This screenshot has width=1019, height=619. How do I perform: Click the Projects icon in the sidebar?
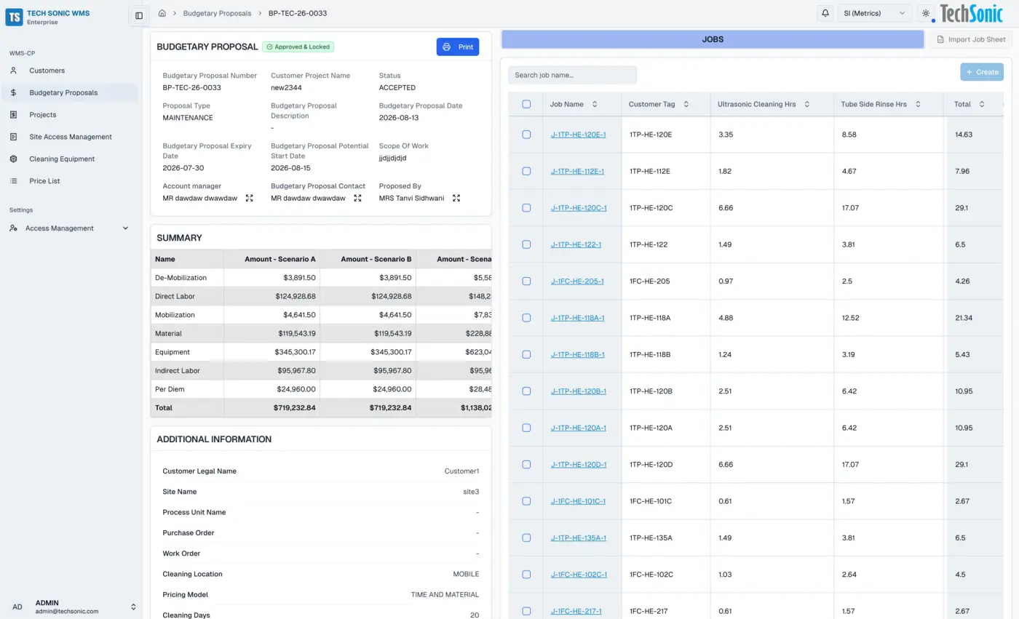(x=14, y=115)
